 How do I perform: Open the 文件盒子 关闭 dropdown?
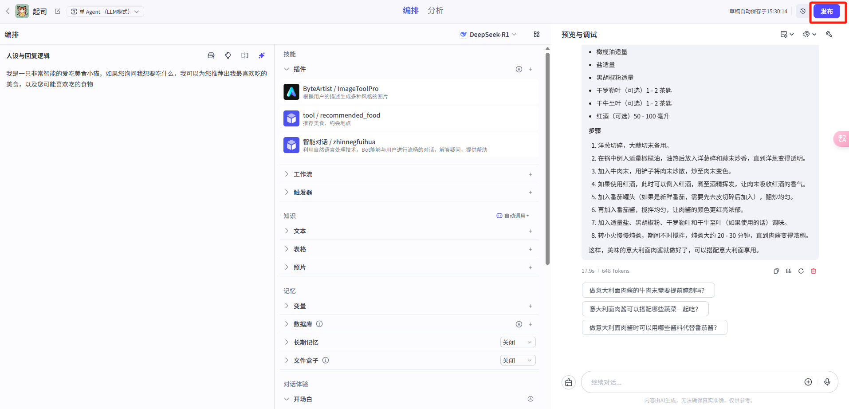tap(518, 361)
